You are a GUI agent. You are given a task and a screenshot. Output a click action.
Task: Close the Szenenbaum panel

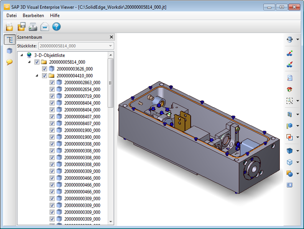(x=112, y=37)
